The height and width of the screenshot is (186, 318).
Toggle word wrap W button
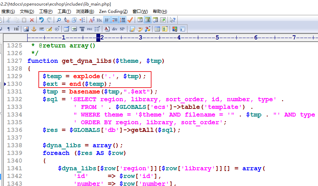107,20
